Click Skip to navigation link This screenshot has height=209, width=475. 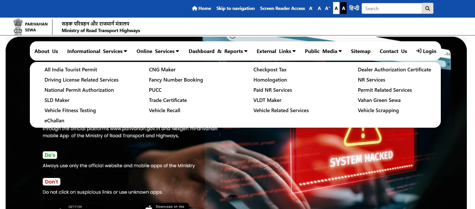click(236, 8)
